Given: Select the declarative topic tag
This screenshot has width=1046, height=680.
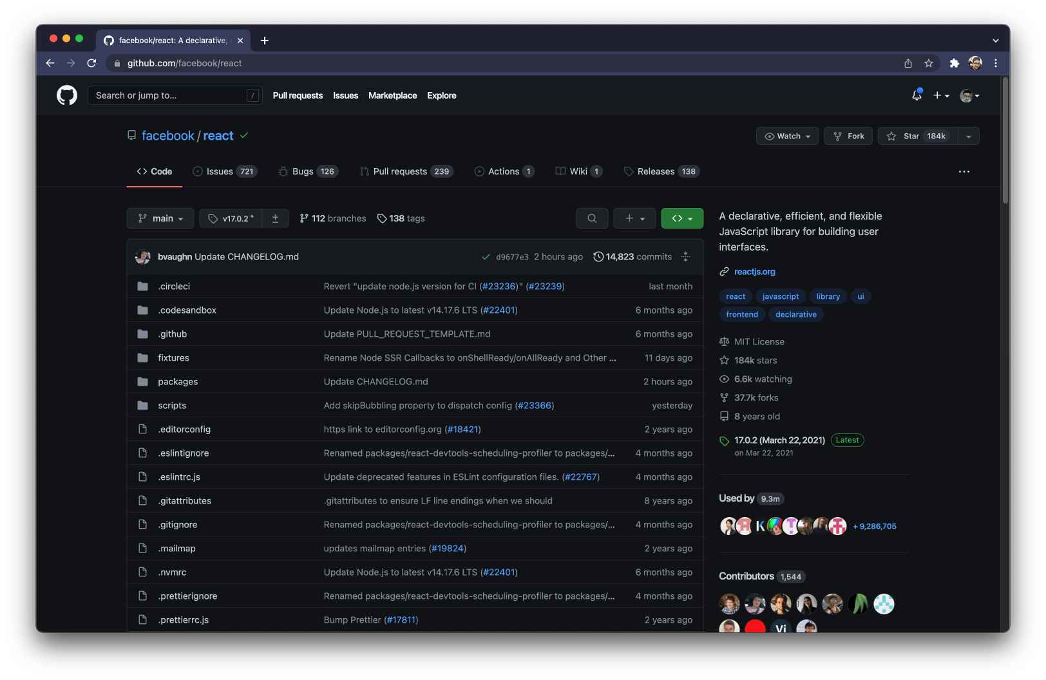Looking at the screenshot, I should [x=795, y=314].
